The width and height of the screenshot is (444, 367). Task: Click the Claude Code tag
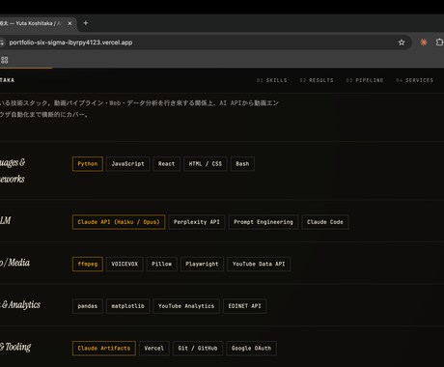pyautogui.click(x=325, y=222)
